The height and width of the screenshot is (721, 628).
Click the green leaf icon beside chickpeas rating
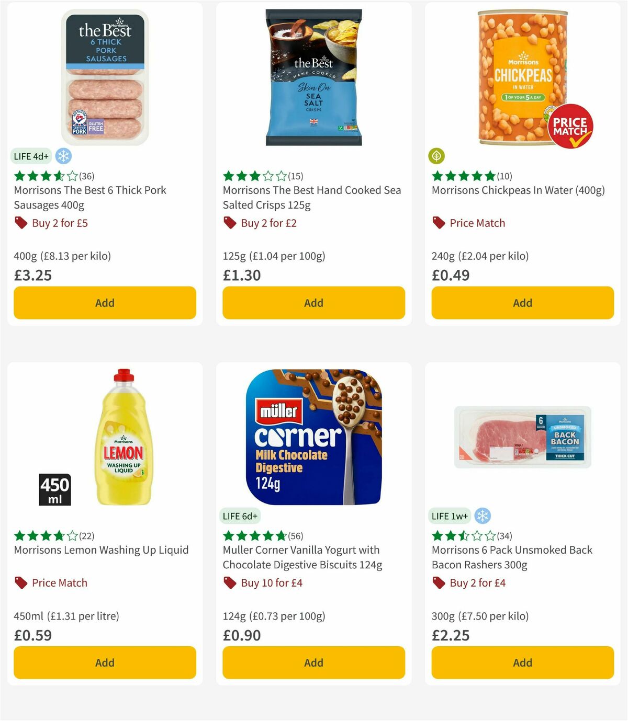click(437, 156)
